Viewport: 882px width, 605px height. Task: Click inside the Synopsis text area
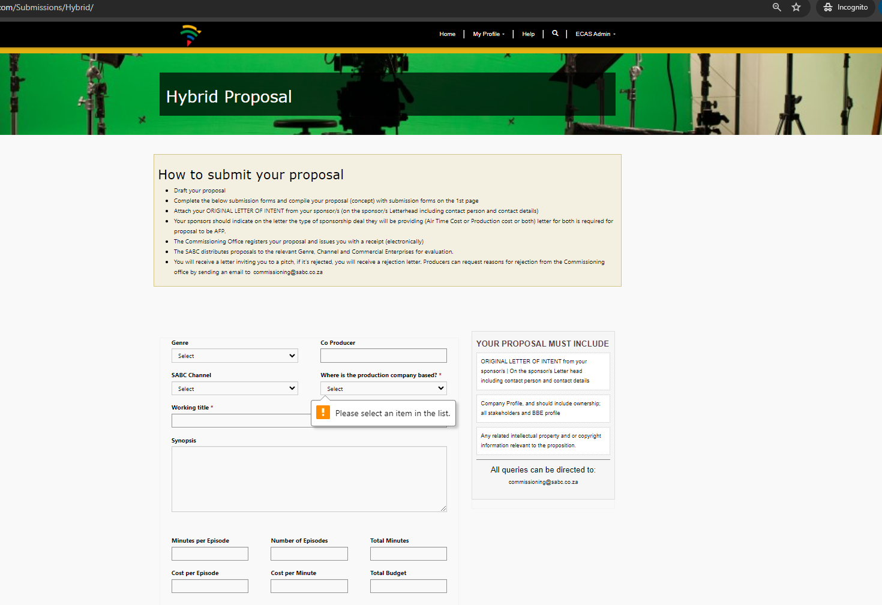click(309, 479)
